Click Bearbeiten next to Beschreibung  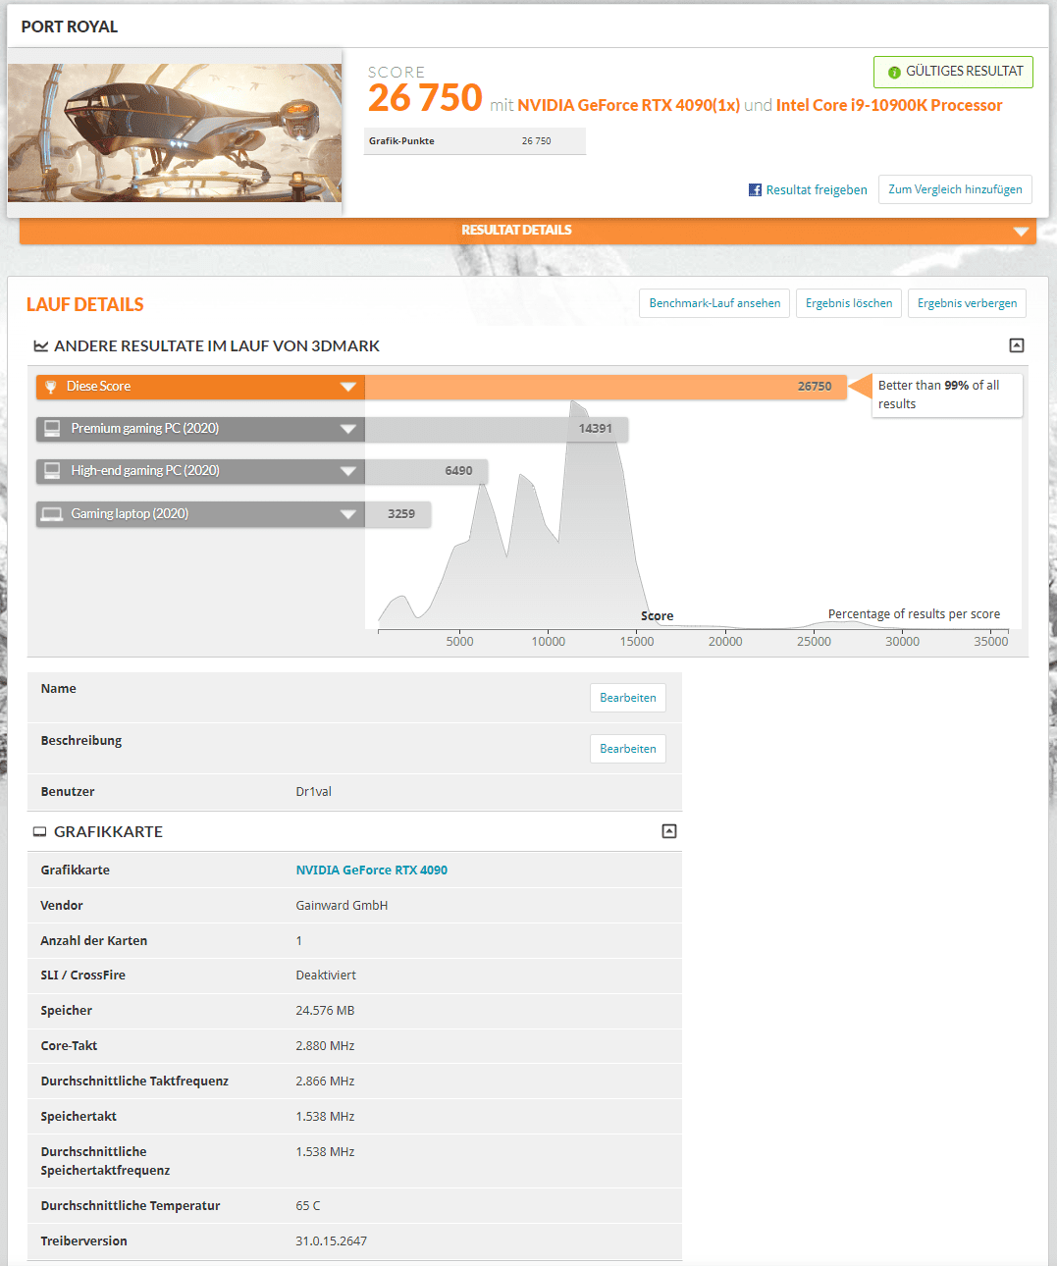click(x=628, y=749)
